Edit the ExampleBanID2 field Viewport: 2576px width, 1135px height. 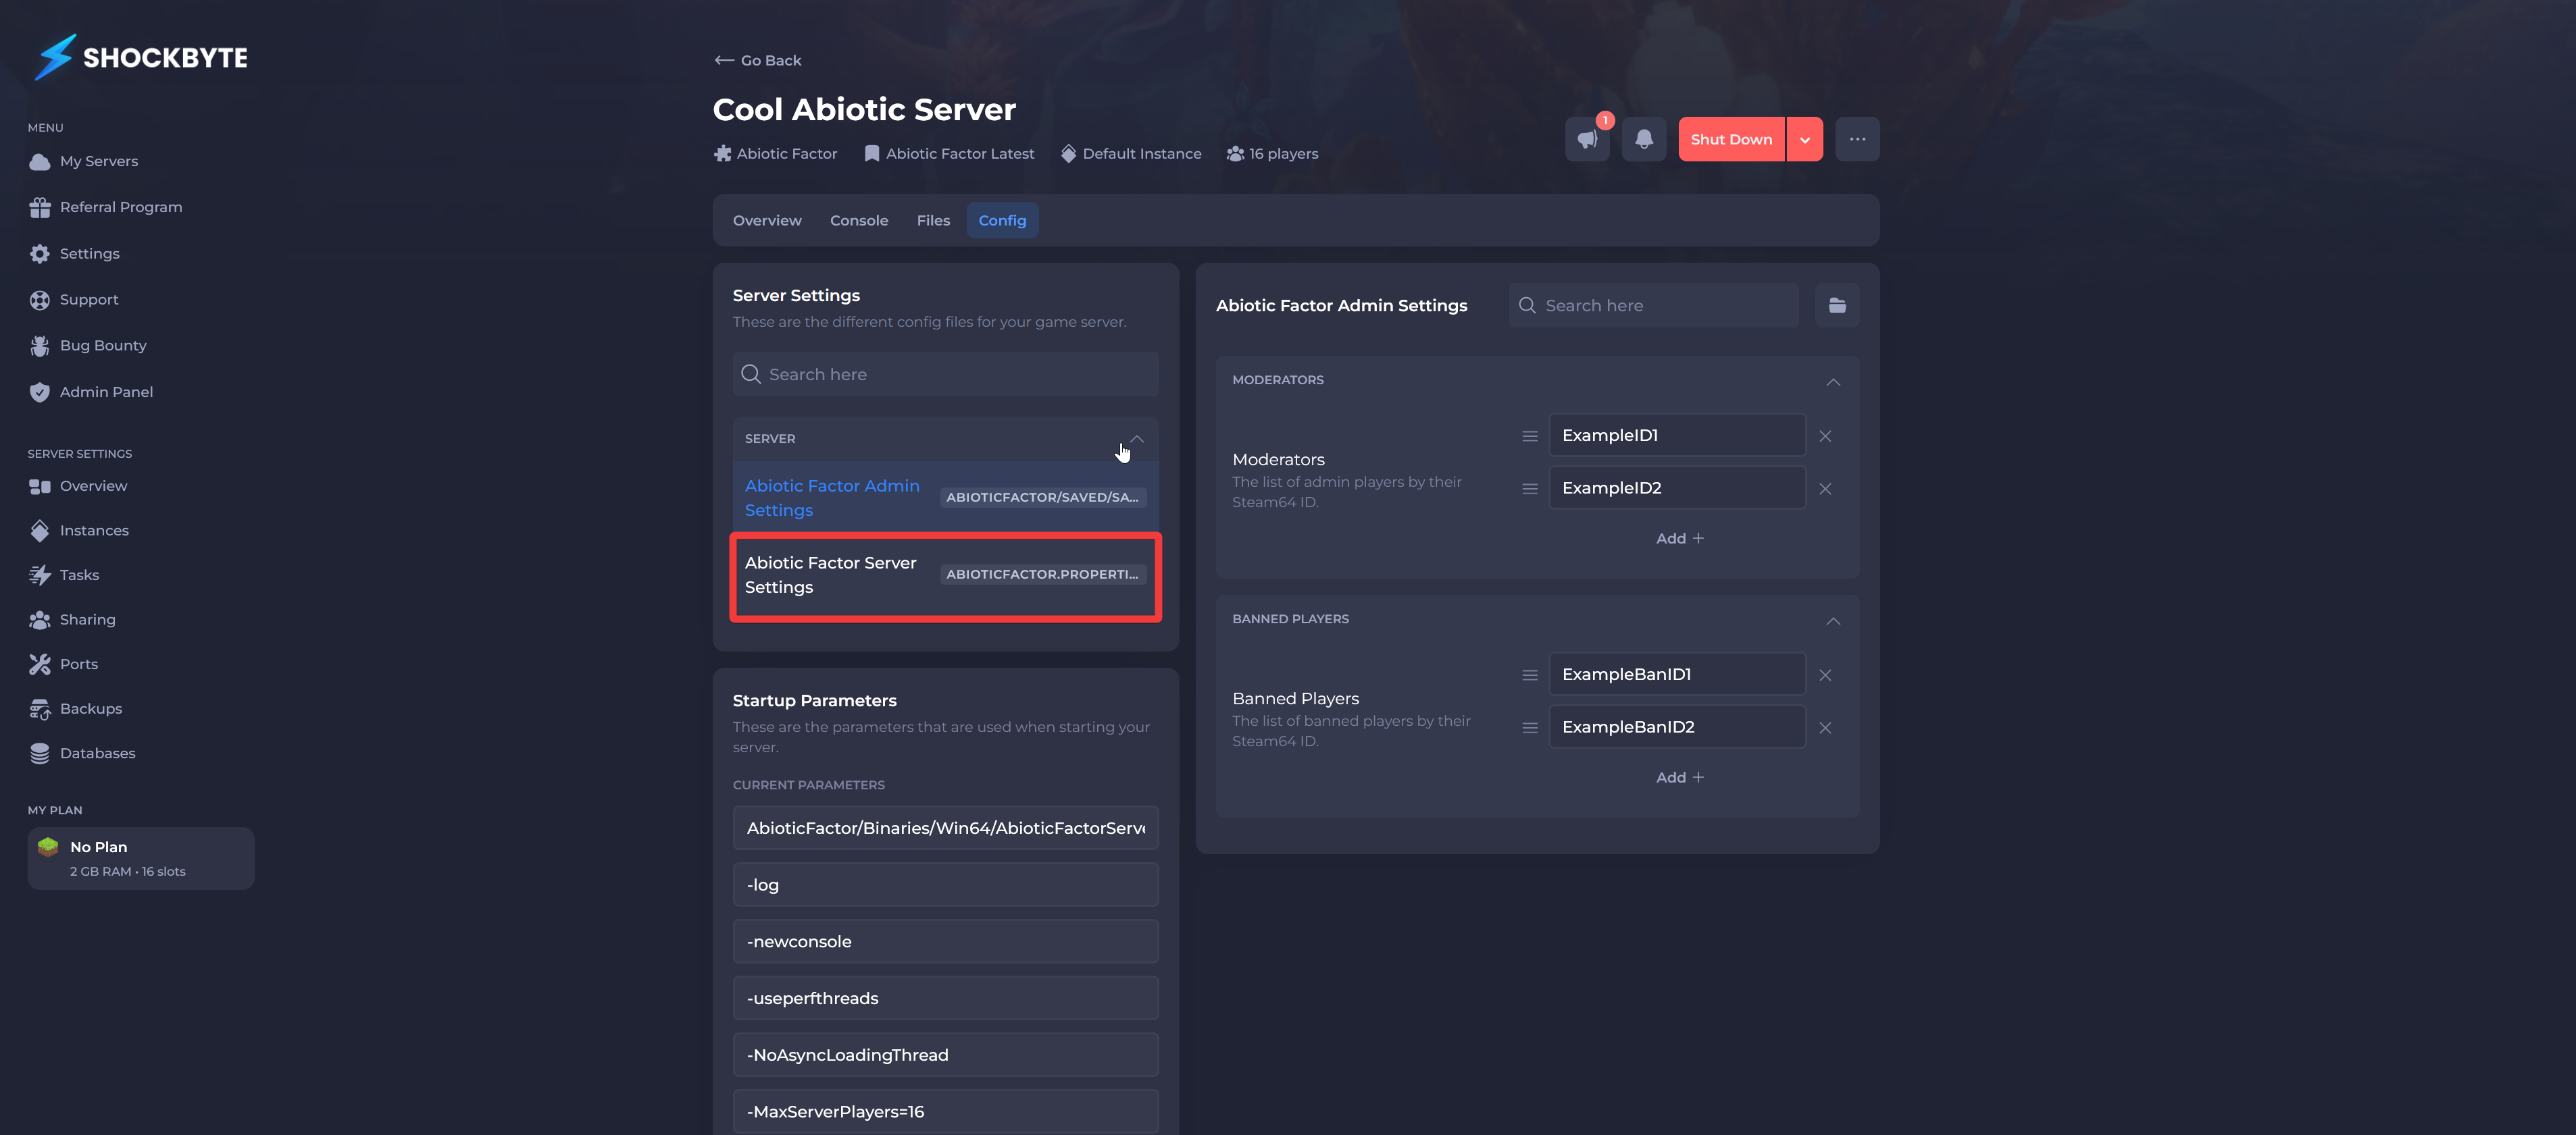tap(1677, 727)
